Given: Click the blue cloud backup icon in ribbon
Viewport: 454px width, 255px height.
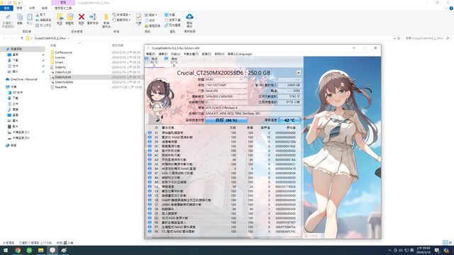Looking at the screenshot, I should [x=189, y=17].
